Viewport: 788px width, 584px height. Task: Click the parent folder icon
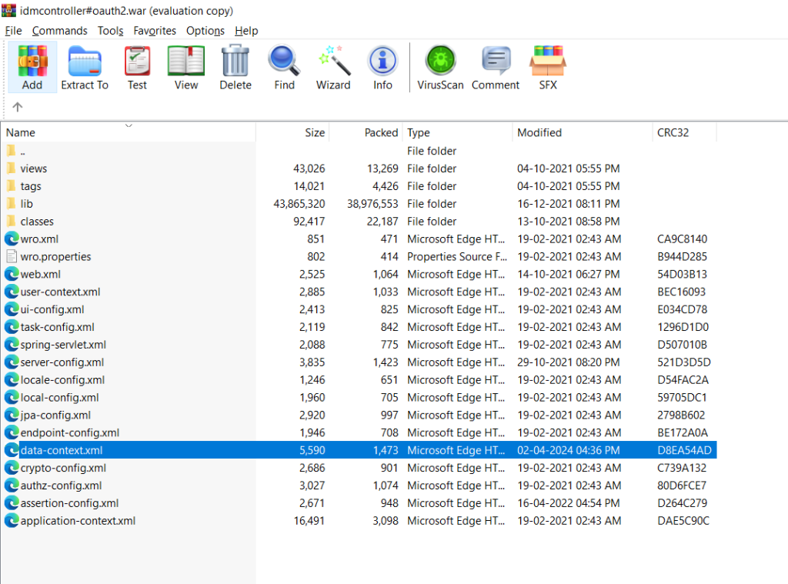click(x=11, y=150)
